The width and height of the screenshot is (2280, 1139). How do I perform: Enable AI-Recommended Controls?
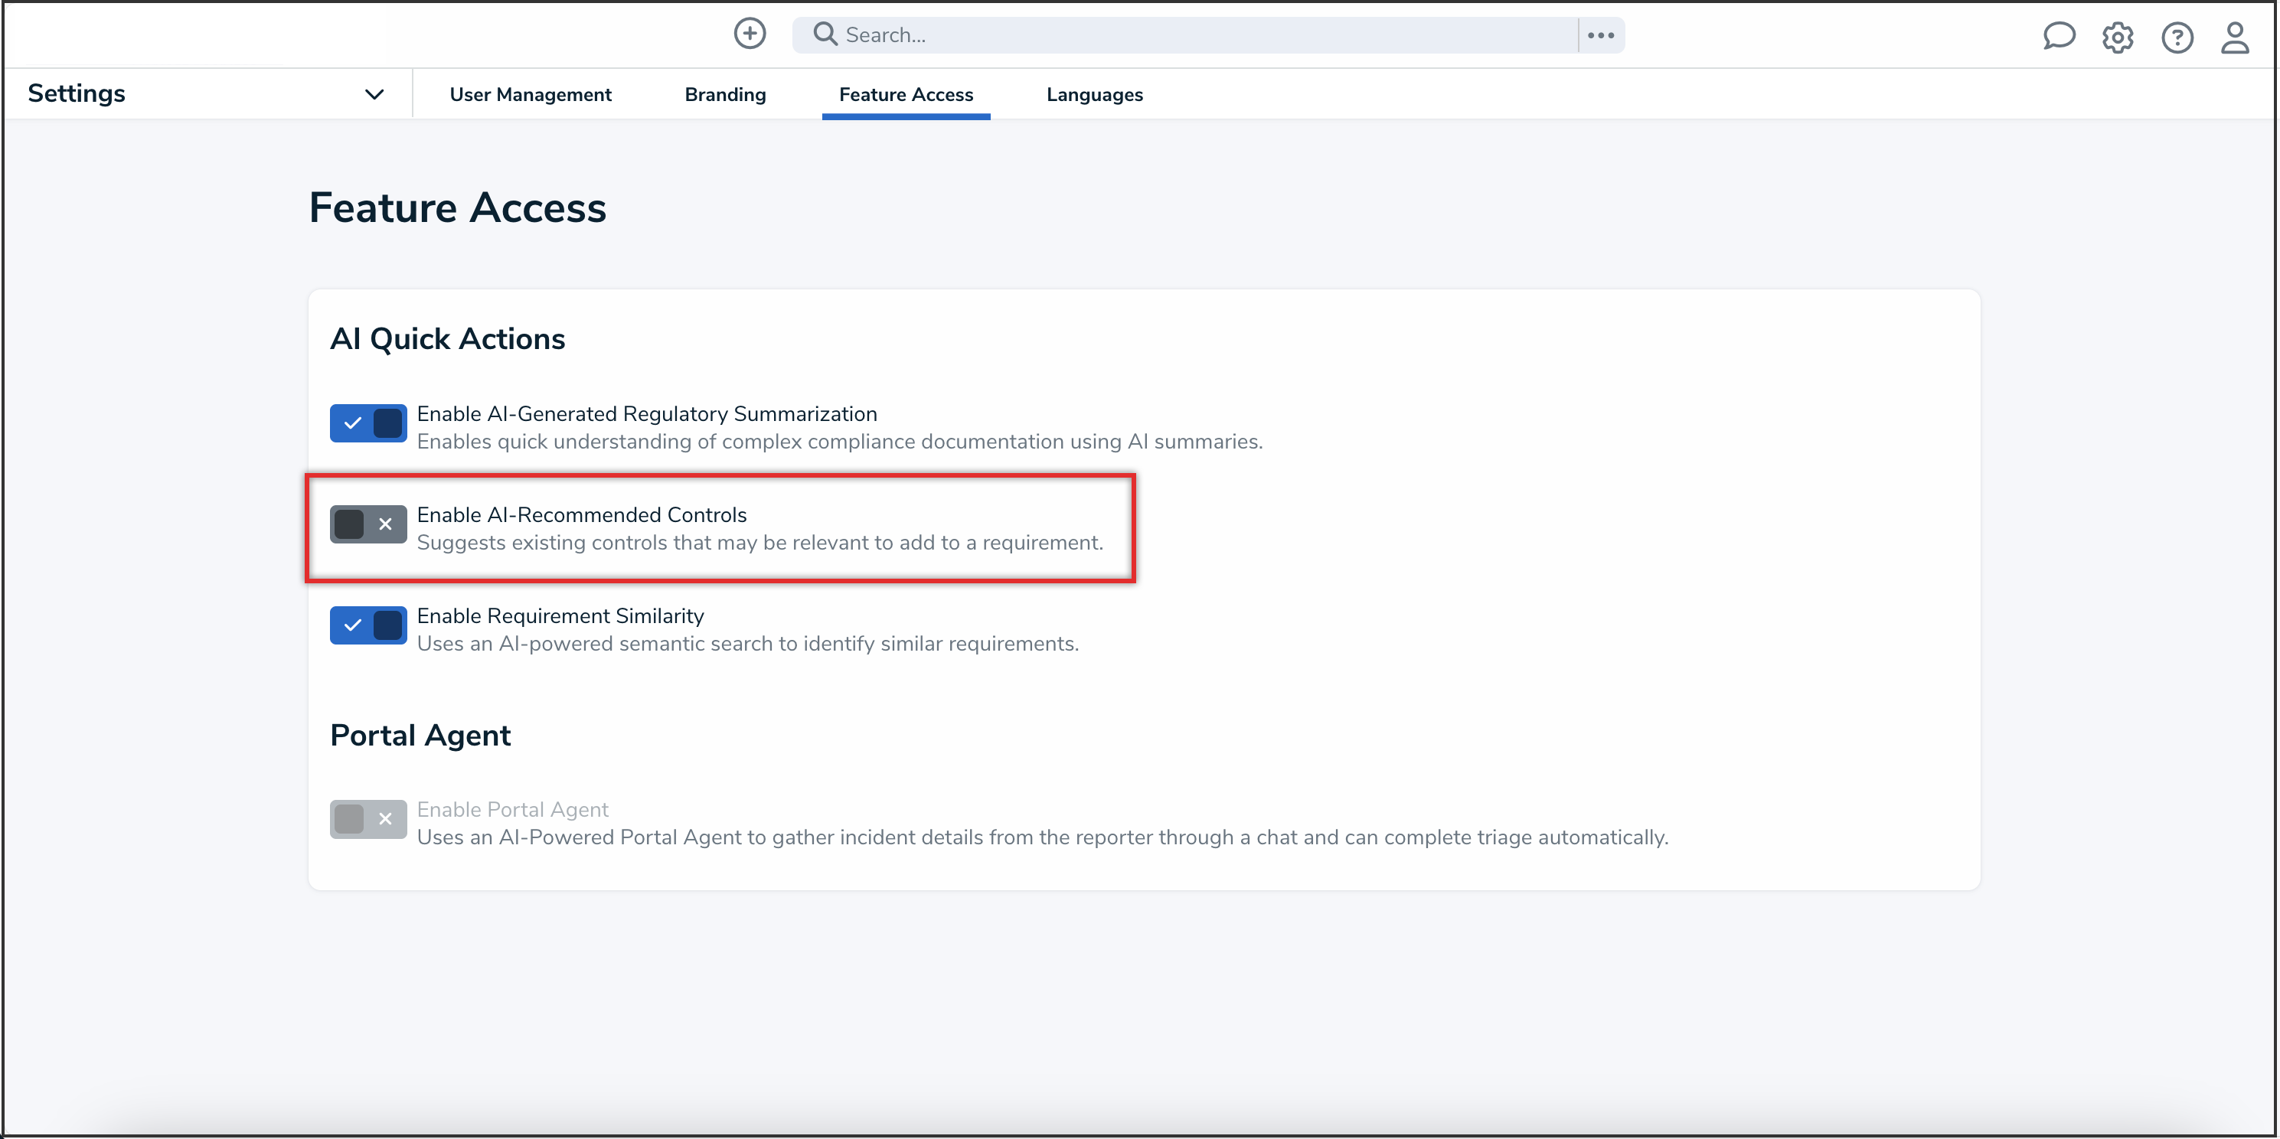[x=367, y=524]
